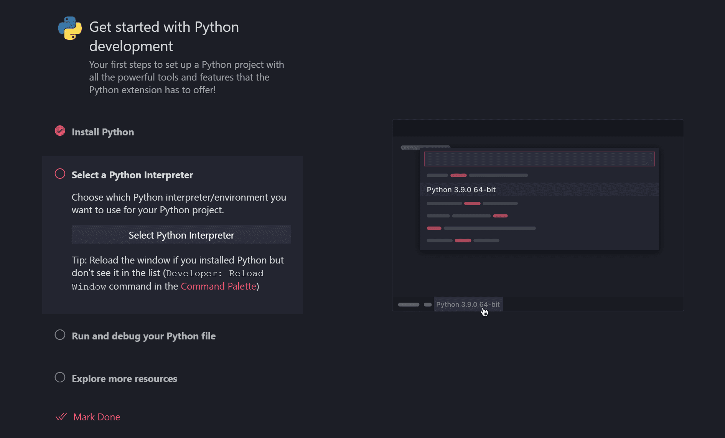Click Python 3.9.0 64-bit in the status bar preview

coord(468,304)
